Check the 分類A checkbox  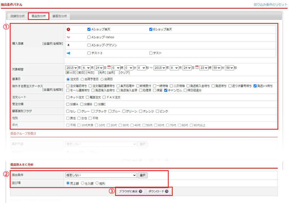pyautogui.click(x=68, y=104)
